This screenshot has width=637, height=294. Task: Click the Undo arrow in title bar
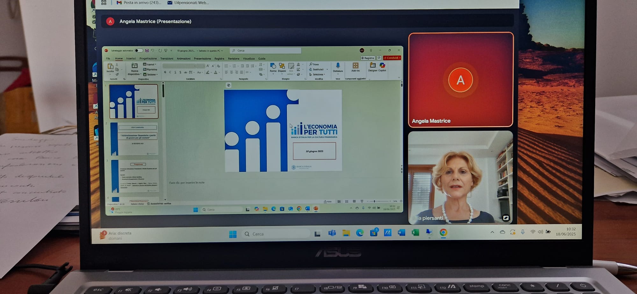pyautogui.click(x=153, y=51)
